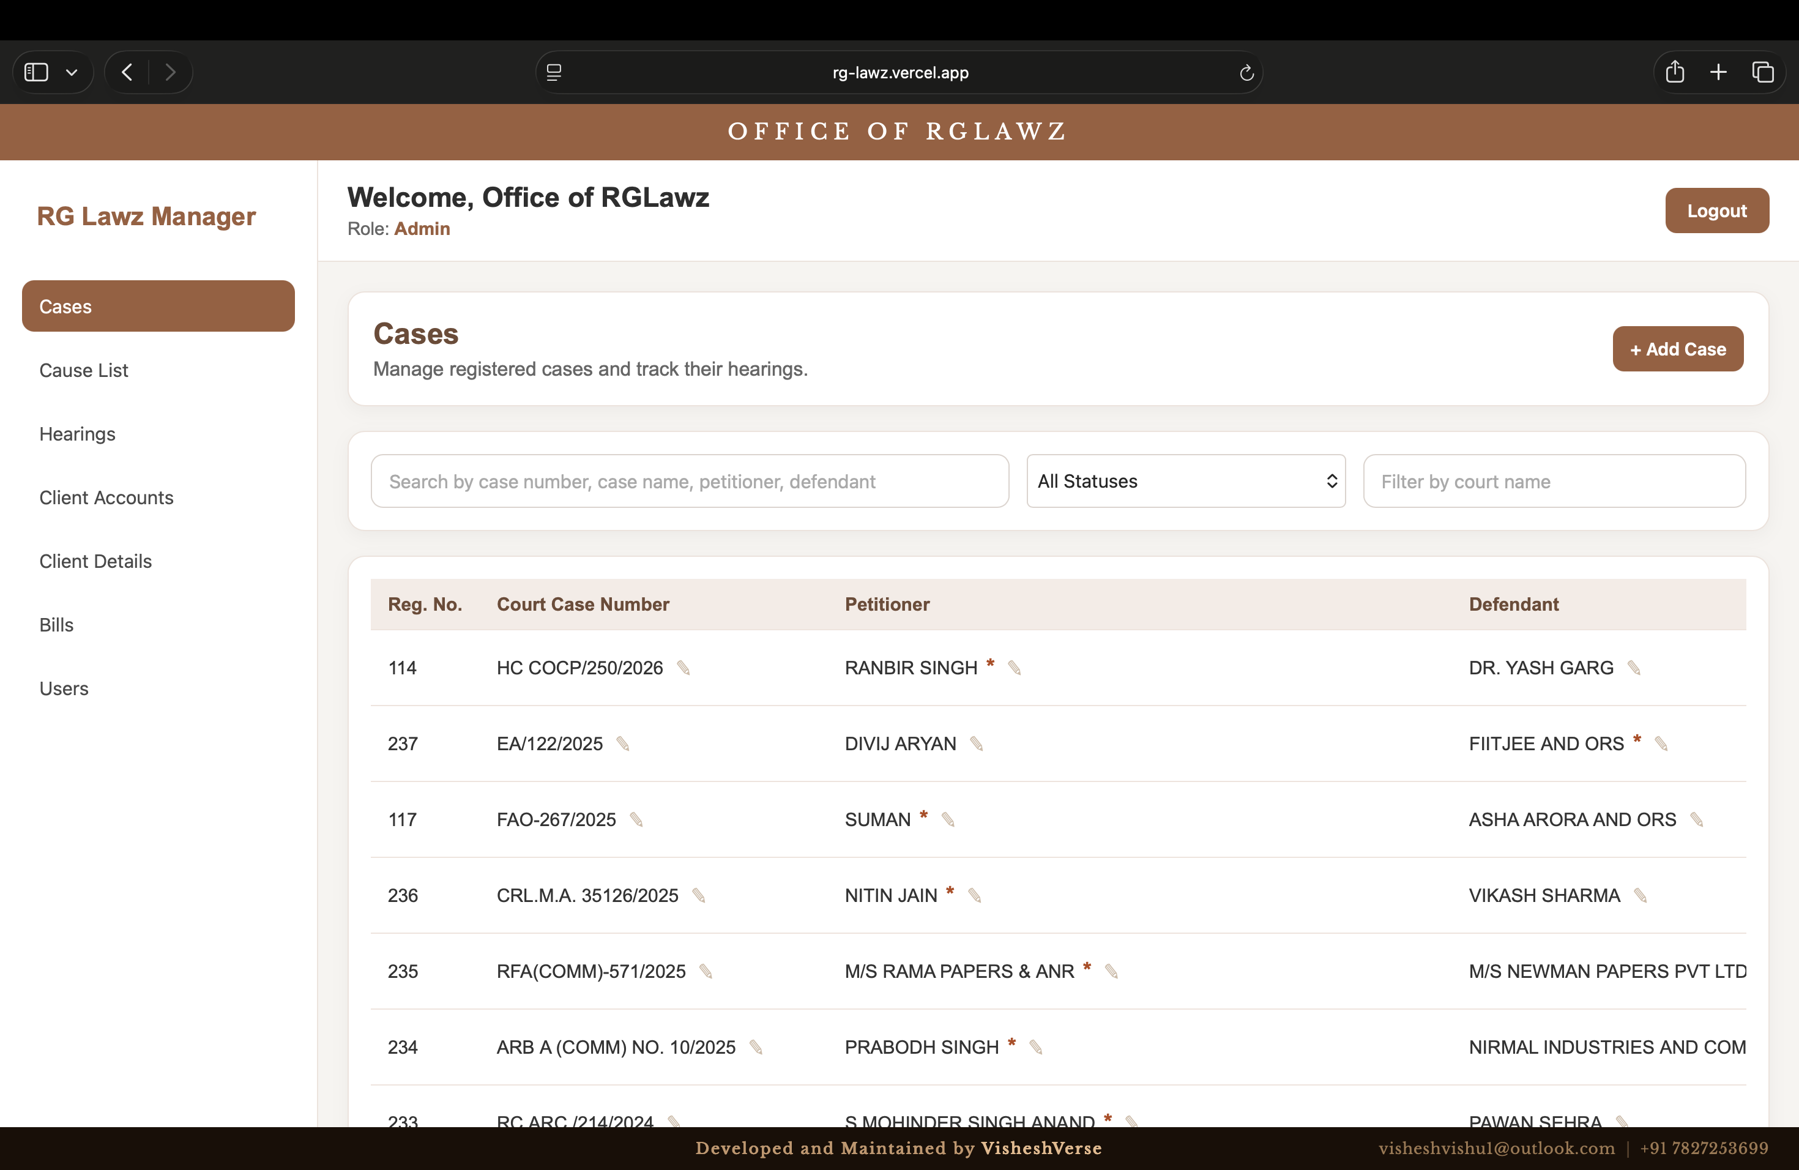
Task: Open the Bills section
Action: (x=56, y=625)
